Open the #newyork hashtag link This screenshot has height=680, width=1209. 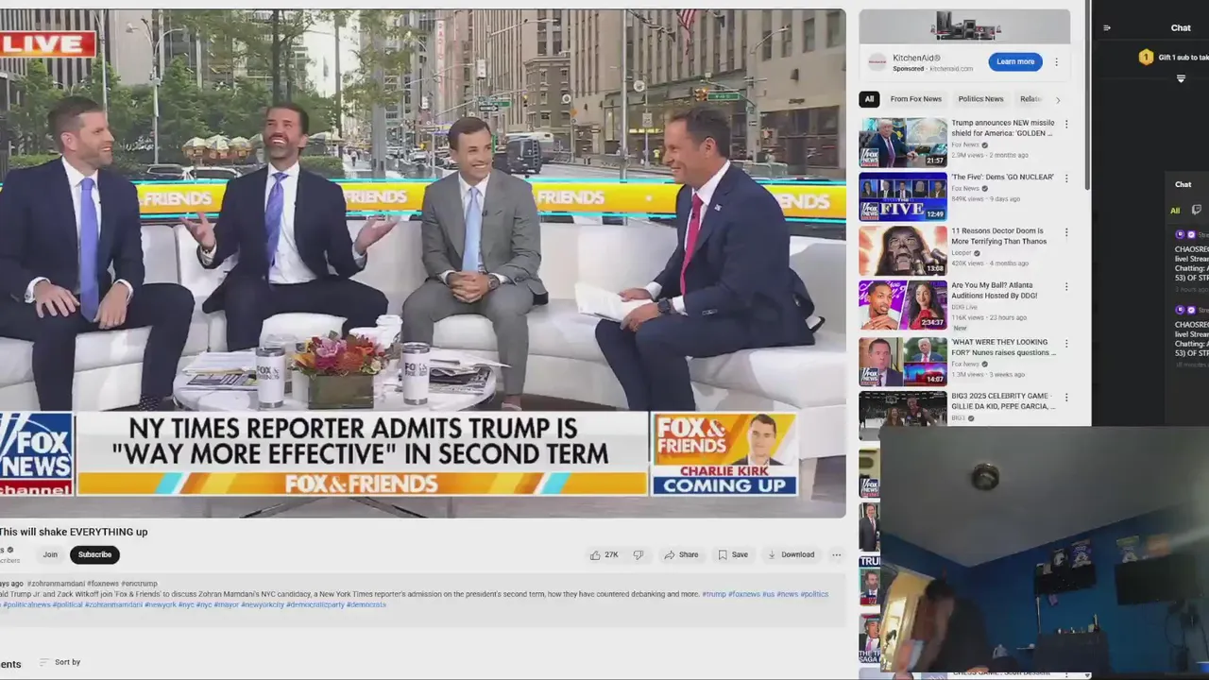pyautogui.click(x=160, y=604)
